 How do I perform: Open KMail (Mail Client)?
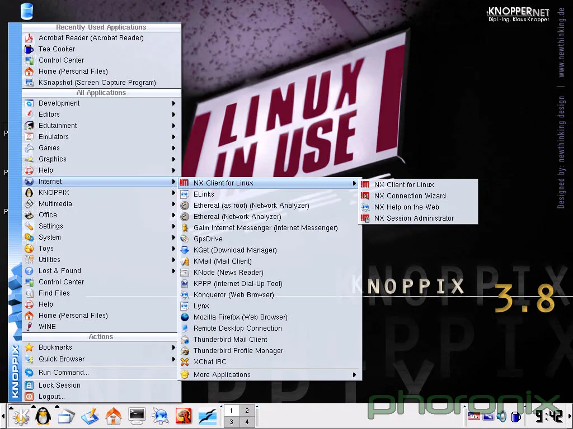tap(270, 261)
